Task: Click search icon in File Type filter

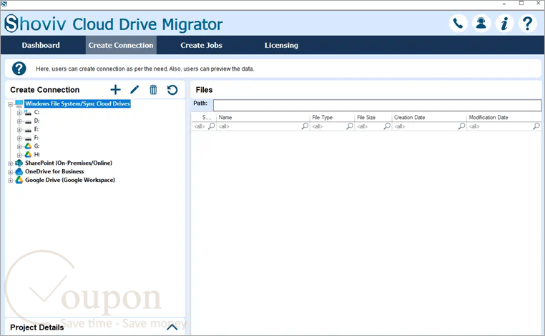Action: (350, 126)
